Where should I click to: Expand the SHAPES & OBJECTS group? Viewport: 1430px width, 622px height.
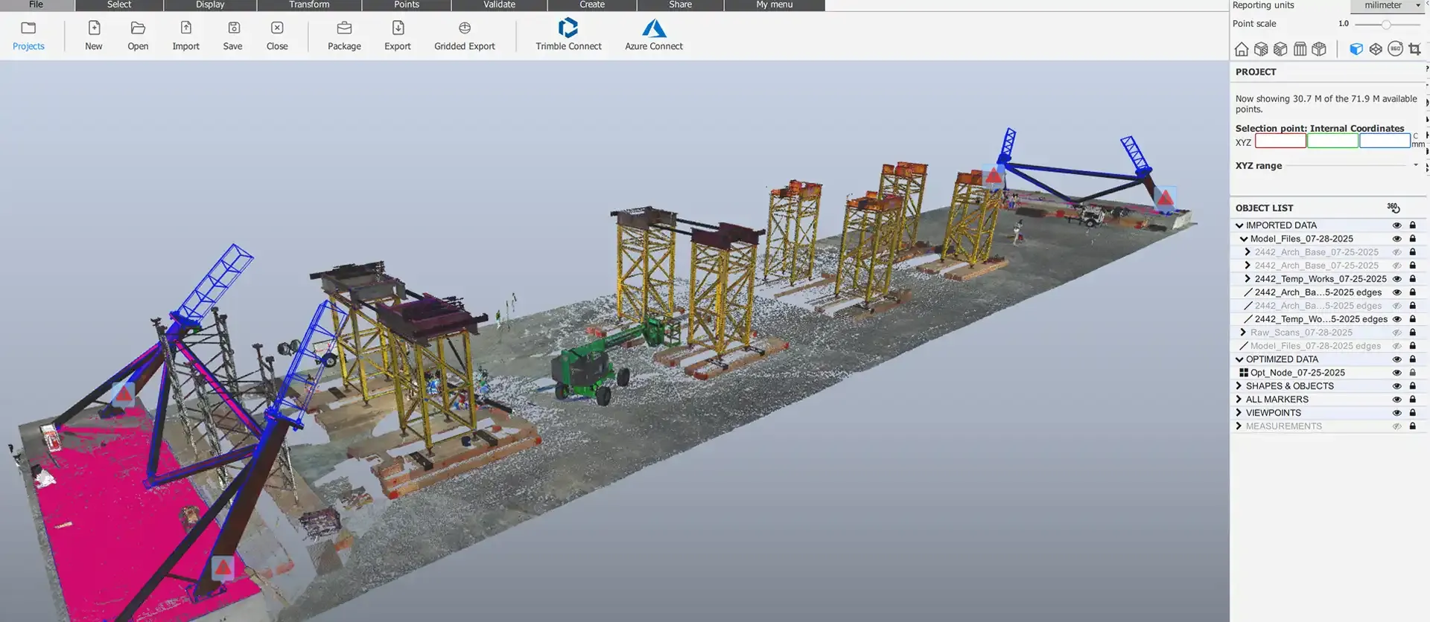(x=1239, y=386)
